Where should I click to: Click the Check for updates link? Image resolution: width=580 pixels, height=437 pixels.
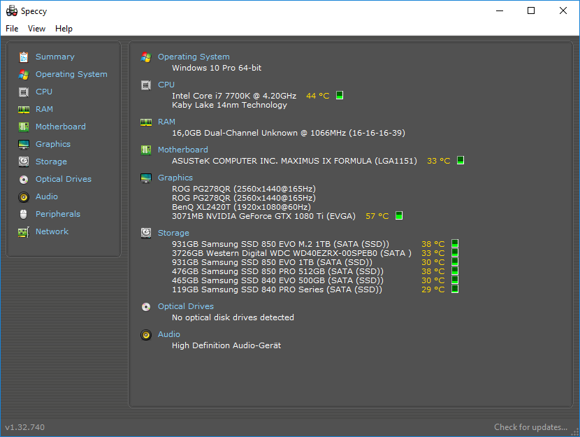[530, 427]
